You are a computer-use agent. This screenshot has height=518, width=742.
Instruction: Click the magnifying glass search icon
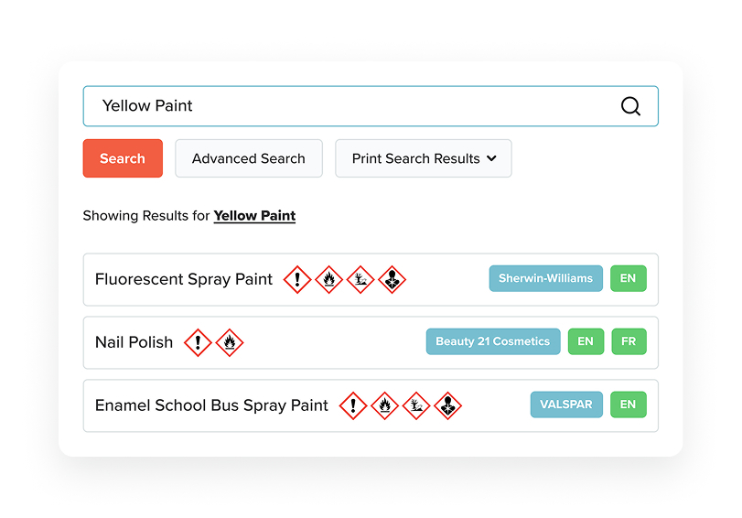(630, 106)
